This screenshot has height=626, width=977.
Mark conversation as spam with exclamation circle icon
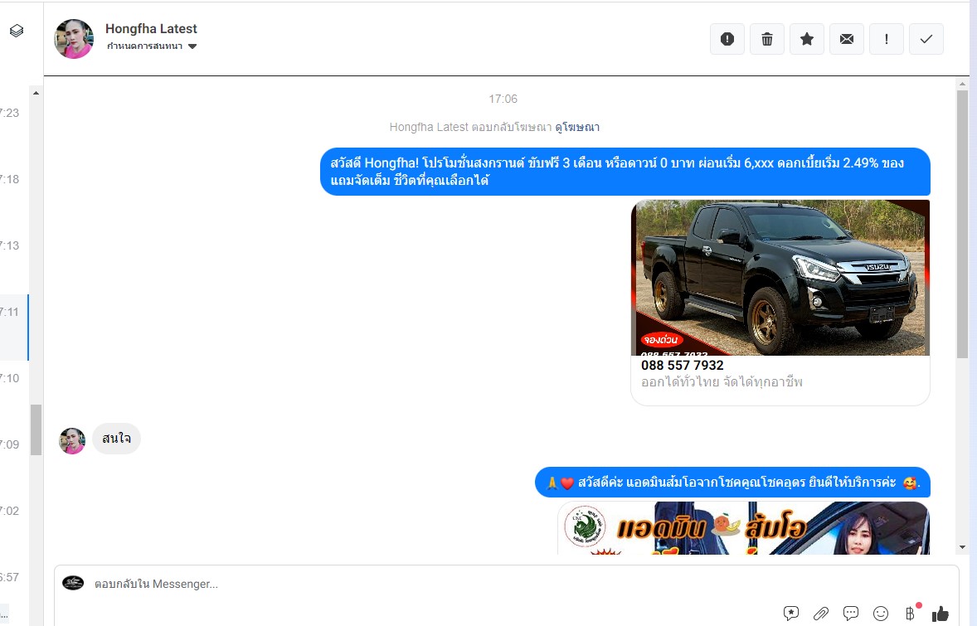click(727, 39)
